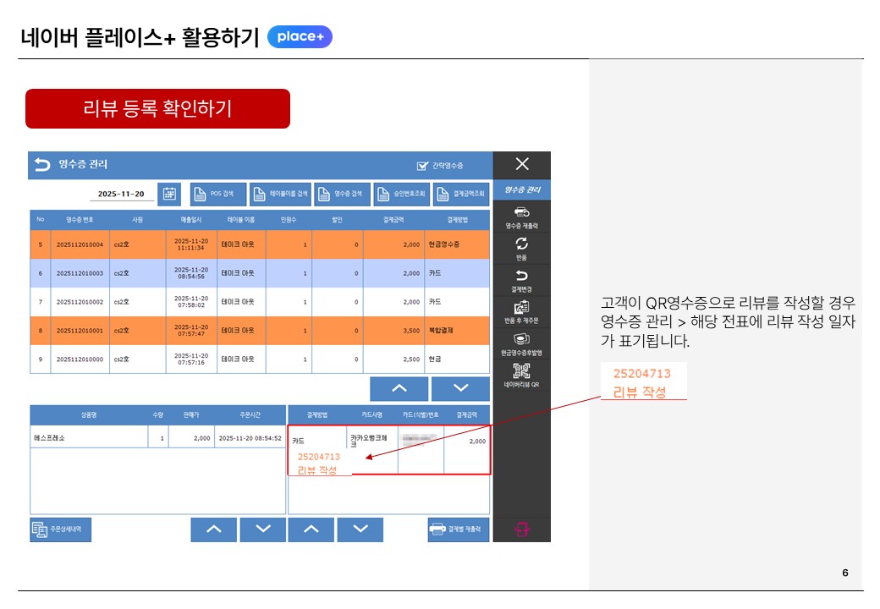Viewport: 880px width, 609px height.
Task: Click the POS 검색 button
Action: click(x=218, y=194)
